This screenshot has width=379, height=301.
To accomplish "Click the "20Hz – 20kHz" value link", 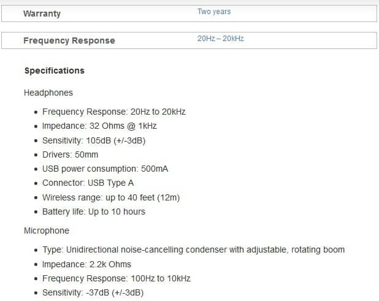I will pyautogui.click(x=220, y=39).
